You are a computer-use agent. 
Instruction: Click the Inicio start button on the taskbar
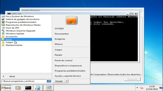click(x=6, y=88)
